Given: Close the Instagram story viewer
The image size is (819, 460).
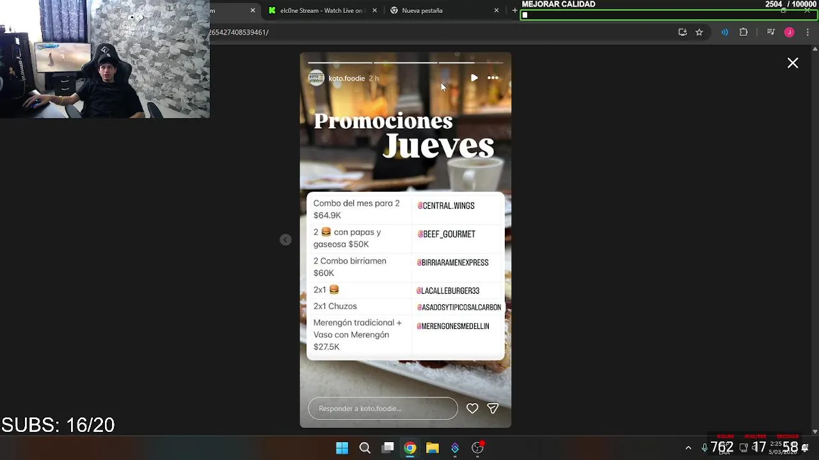Looking at the screenshot, I should coord(793,63).
